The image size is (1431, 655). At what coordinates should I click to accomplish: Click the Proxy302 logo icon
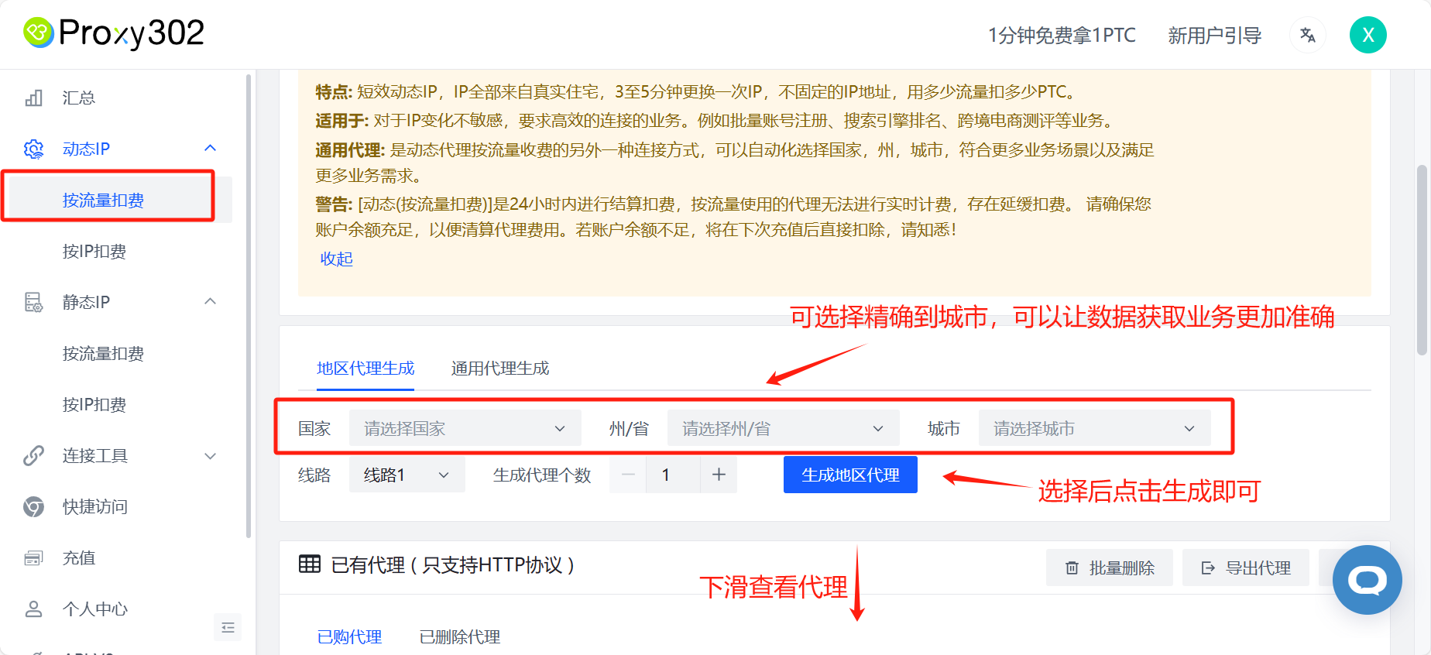coord(38,33)
